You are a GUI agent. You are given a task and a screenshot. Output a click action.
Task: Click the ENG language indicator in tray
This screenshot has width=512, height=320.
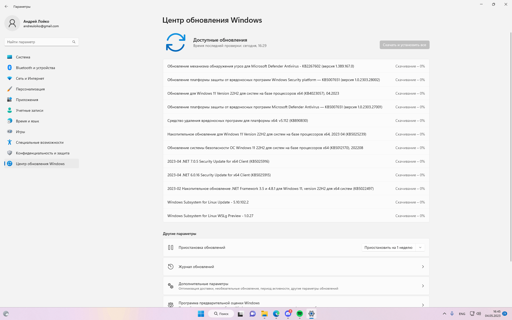click(x=462, y=314)
